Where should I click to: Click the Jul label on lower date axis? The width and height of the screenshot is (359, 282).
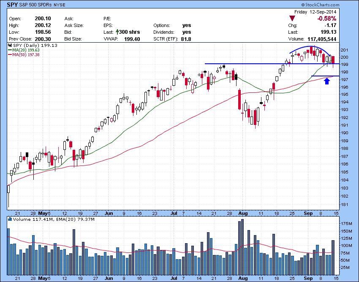pos(174,278)
